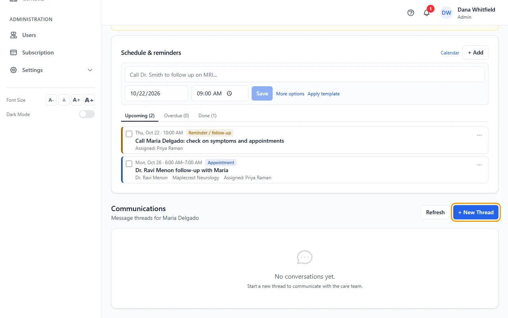Click the Users sidebar icon
This screenshot has width=508, height=318.
coord(13,35)
